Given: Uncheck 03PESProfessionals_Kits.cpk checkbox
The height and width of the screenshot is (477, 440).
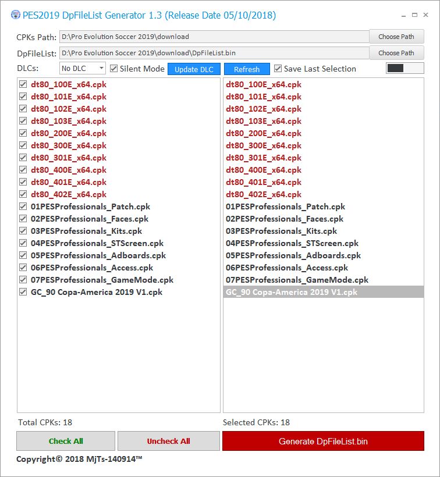Looking at the screenshot, I should [x=23, y=230].
